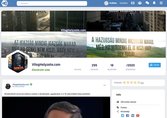Open the page's Twitter link

(123, 116)
